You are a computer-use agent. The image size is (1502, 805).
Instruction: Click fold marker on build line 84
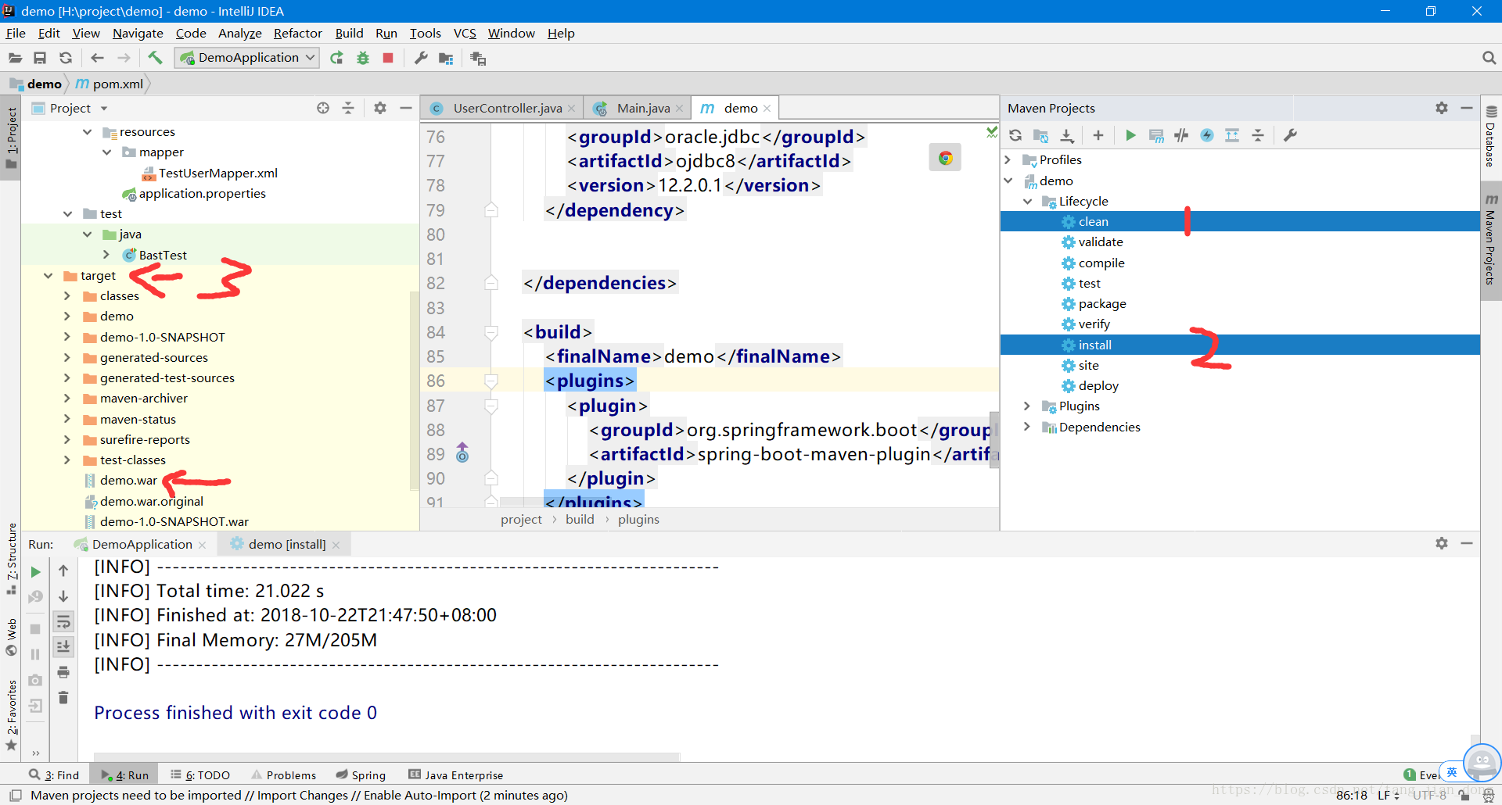click(491, 333)
